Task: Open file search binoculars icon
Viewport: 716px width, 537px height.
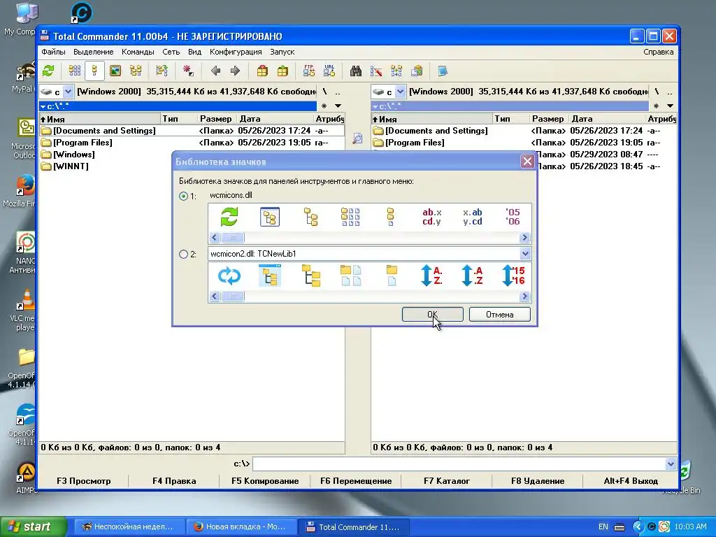Action: [x=356, y=71]
